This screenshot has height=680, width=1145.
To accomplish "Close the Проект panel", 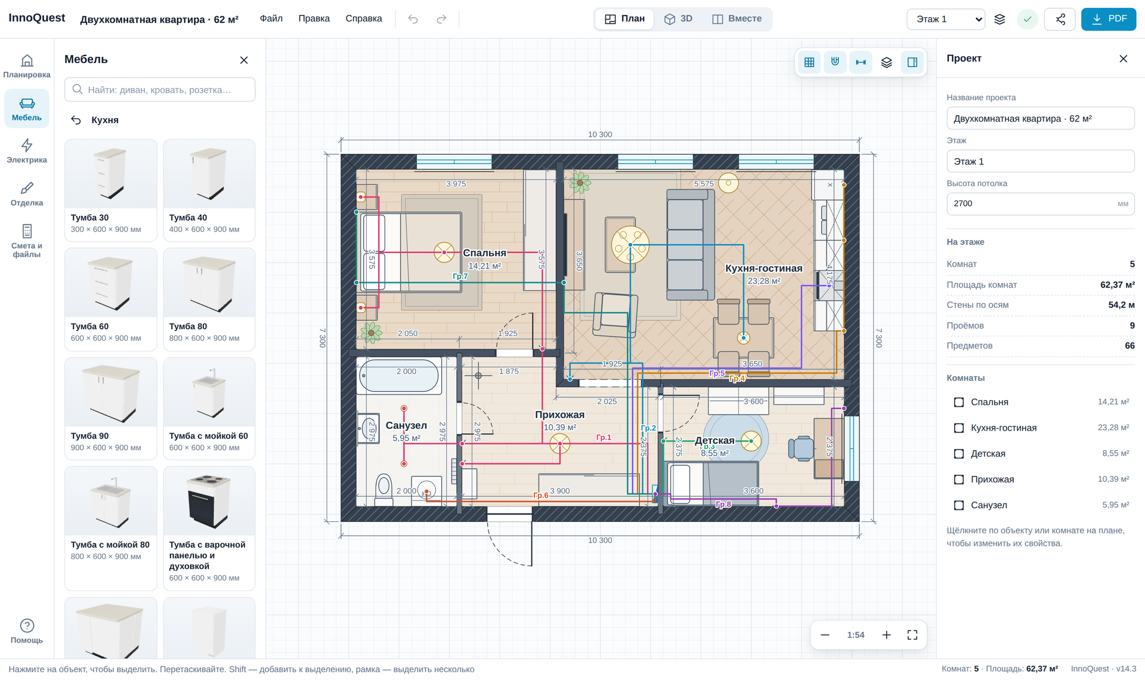I will pyautogui.click(x=1124, y=58).
